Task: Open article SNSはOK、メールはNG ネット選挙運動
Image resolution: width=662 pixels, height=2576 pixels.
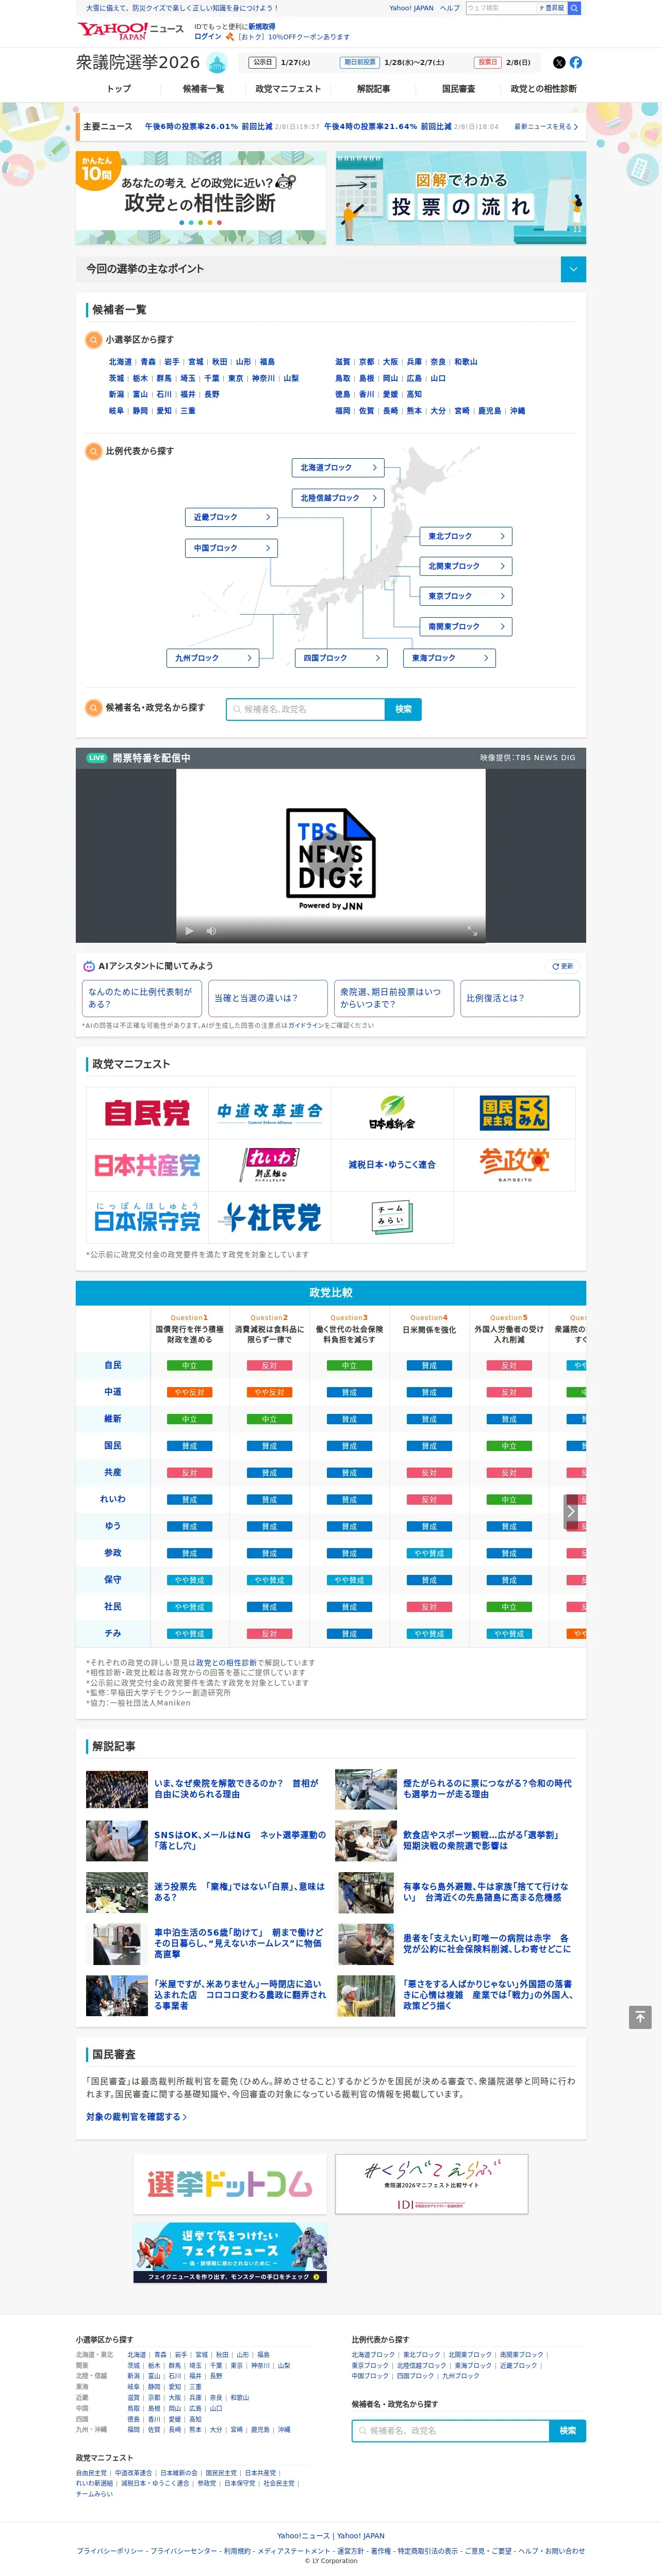Action: tap(240, 1840)
